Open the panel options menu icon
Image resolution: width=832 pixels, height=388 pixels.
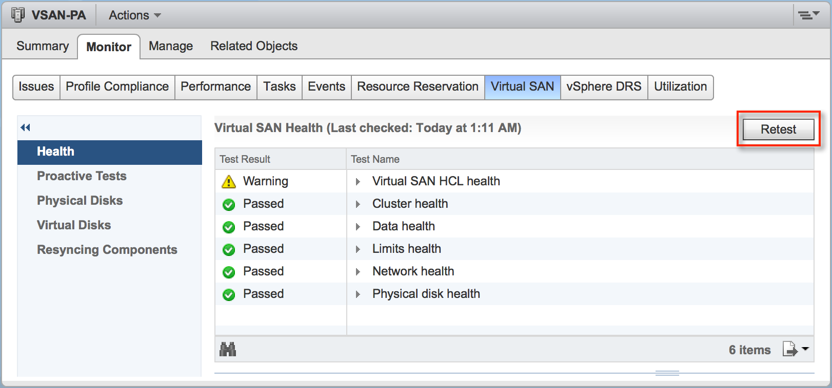(x=809, y=15)
